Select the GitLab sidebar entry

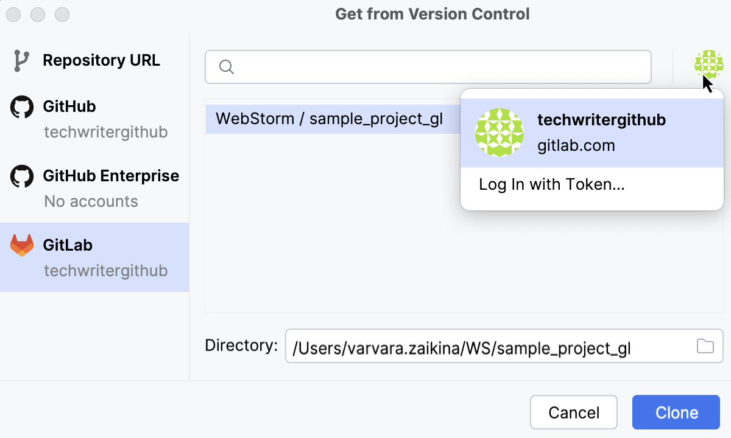point(69,246)
